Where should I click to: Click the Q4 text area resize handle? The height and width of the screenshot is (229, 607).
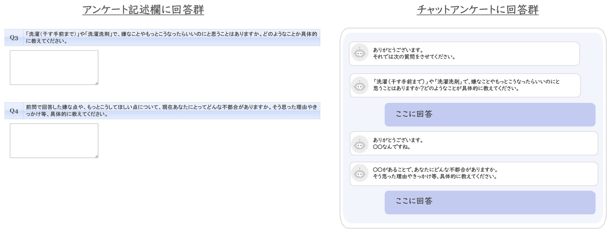pos(96,156)
